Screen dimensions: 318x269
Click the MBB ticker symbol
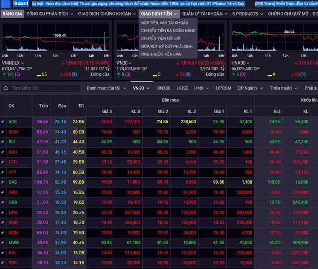coord(13,222)
